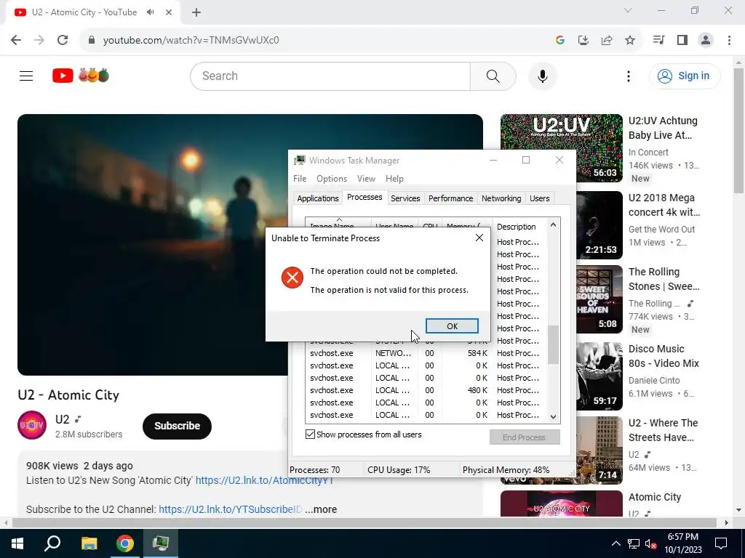Switch to Users tab
The image size is (745, 558).
pos(540,198)
